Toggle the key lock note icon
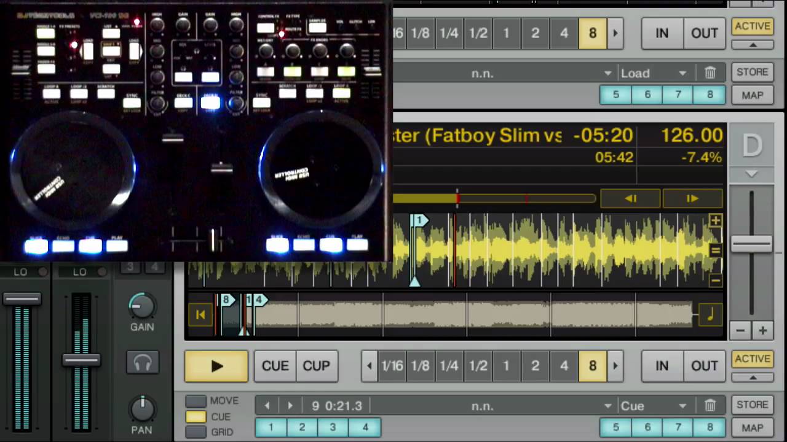The width and height of the screenshot is (787, 442). coord(711,315)
